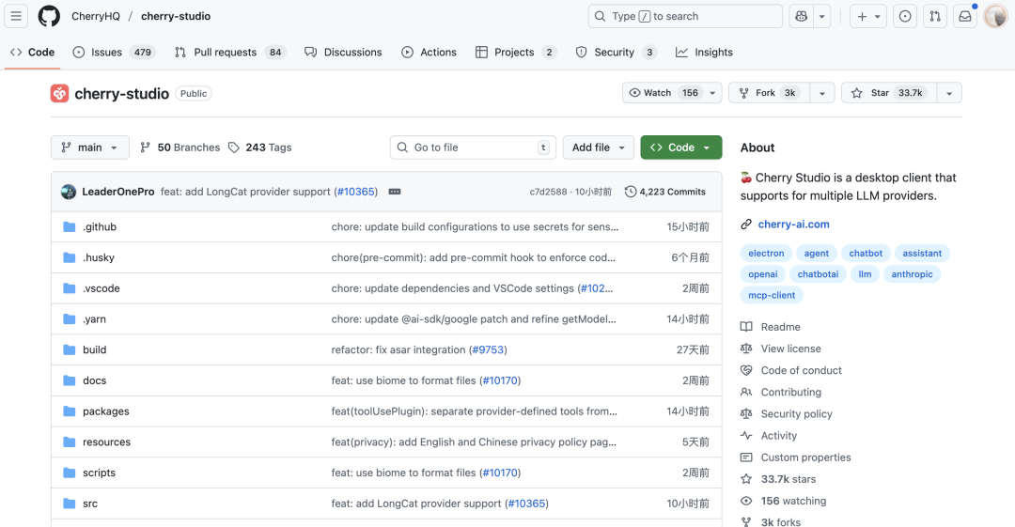Click the build folder icon
1015x527 pixels.
pyautogui.click(x=70, y=349)
